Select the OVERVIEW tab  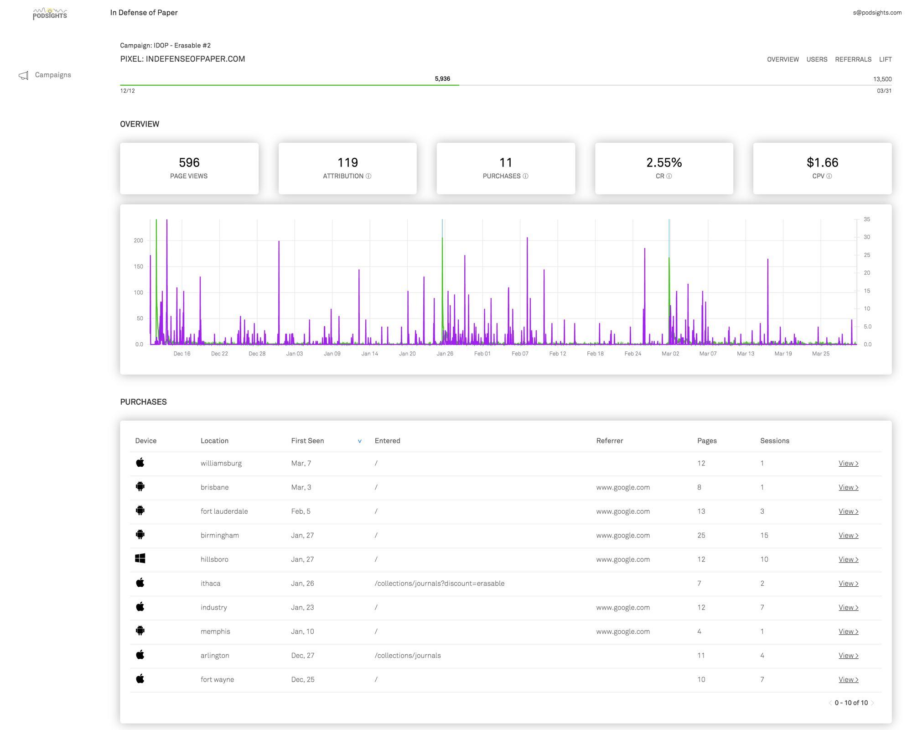tap(783, 59)
